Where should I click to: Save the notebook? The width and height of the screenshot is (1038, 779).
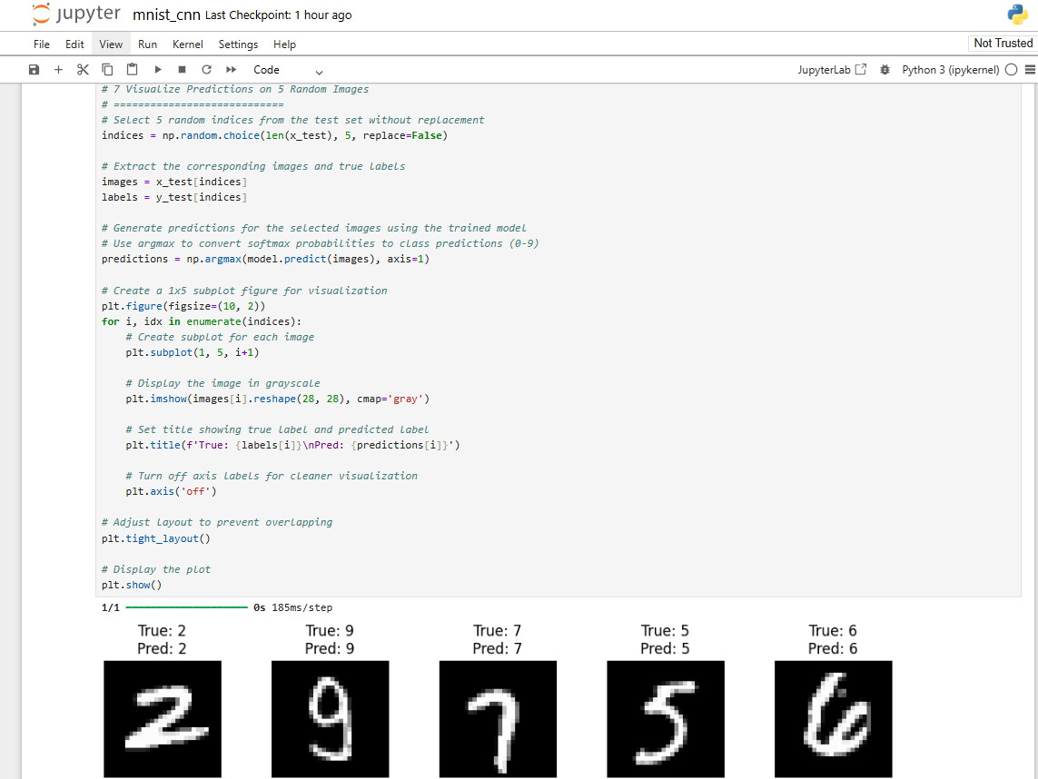(x=34, y=69)
